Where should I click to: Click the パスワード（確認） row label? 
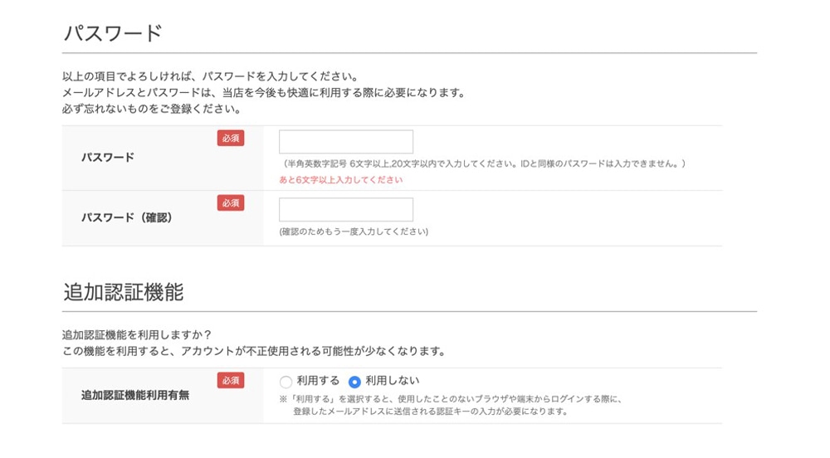(x=126, y=217)
